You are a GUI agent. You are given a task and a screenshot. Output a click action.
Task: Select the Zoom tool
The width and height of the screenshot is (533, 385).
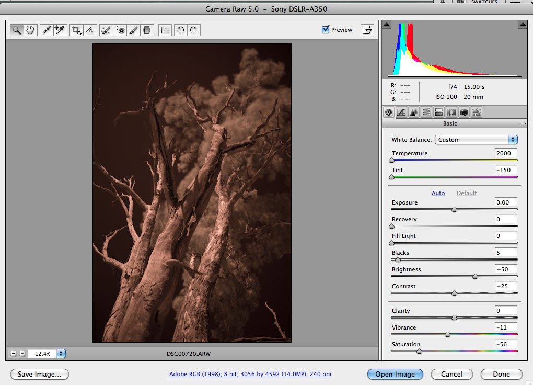pyautogui.click(x=16, y=30)
